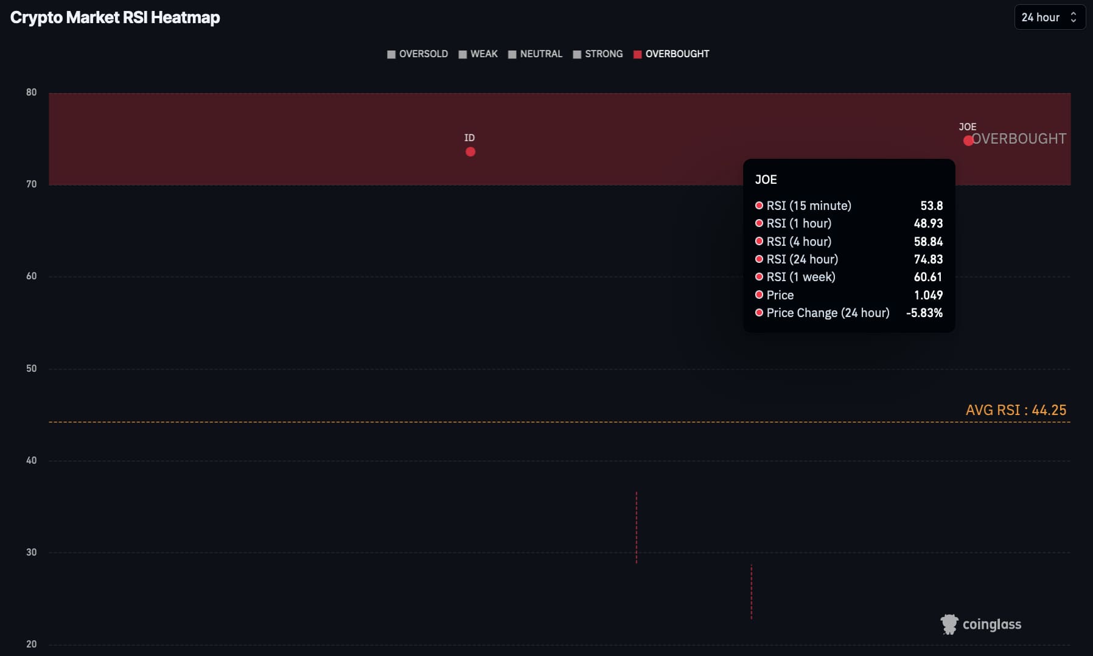1093x656 pixels.
Task: Toggle the OVERBOUGHT legend filter
Action: (x=671, y=54)
